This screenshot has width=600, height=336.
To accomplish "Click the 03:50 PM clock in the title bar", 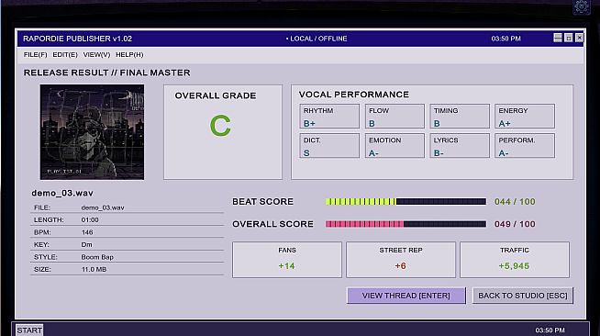I will tap(506, 39).
